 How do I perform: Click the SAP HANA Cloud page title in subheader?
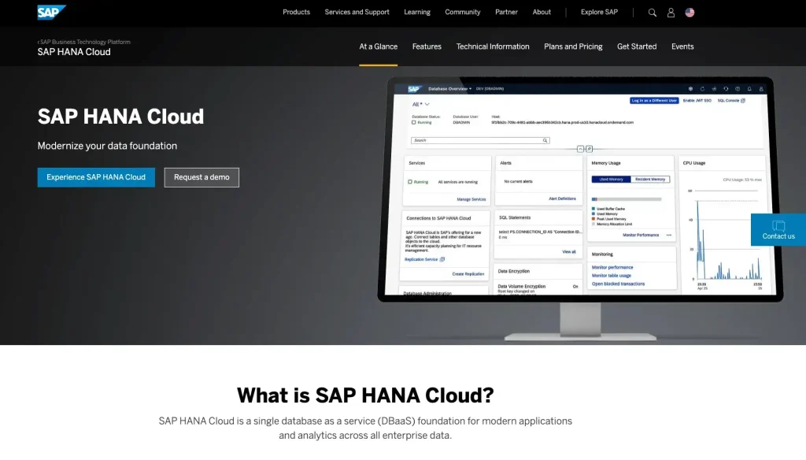(74, 52)
